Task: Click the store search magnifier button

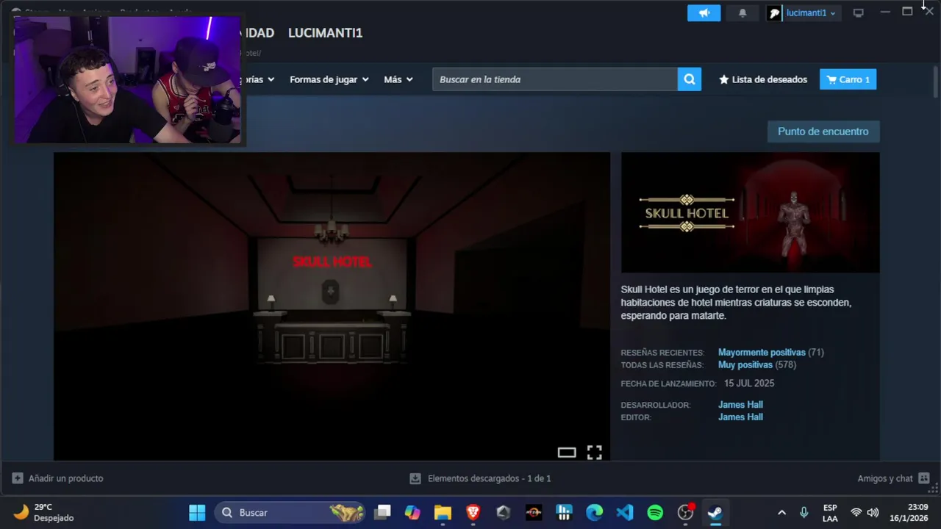Action: coord(689,79)
